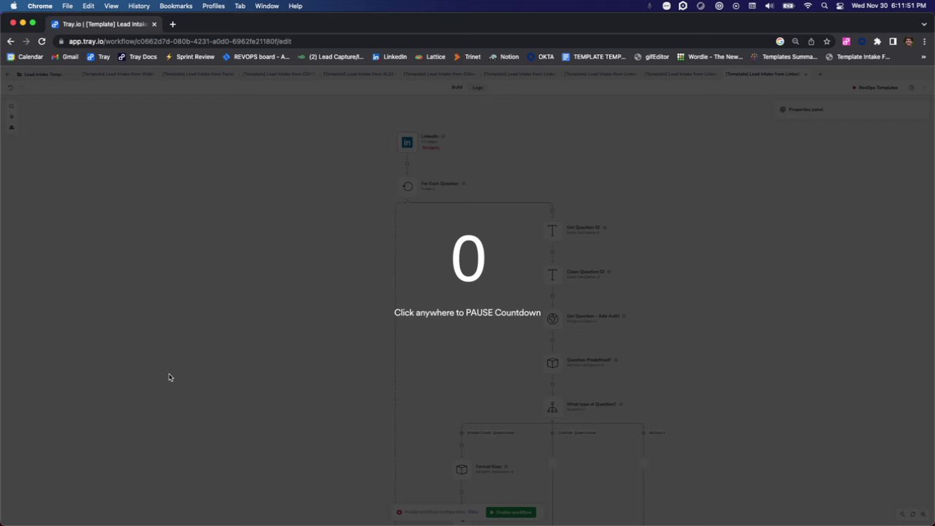Image resolution: width=935 pixels, height=526 pixels.
Task: Open the Lead Intake from XLSX workflow tab
Action: 359,74
